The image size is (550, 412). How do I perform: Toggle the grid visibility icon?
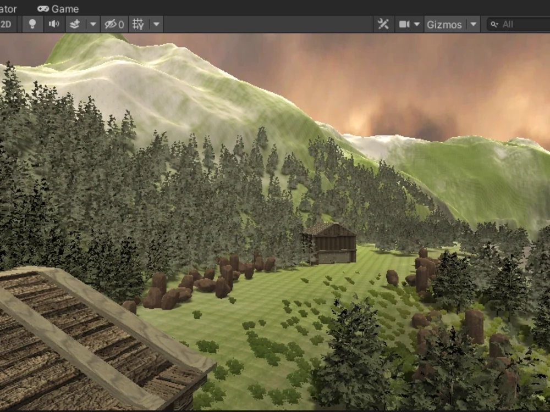point(138,24)
